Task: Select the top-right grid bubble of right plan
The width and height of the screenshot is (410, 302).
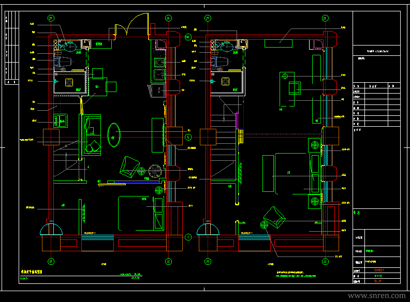Action: [325, 18]
